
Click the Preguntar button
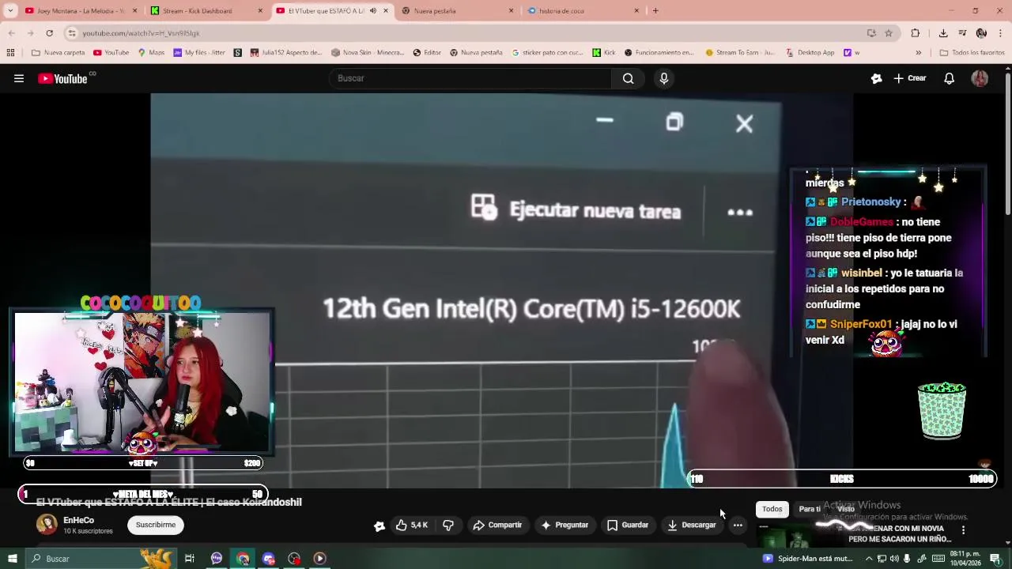[x=565, y=525]
